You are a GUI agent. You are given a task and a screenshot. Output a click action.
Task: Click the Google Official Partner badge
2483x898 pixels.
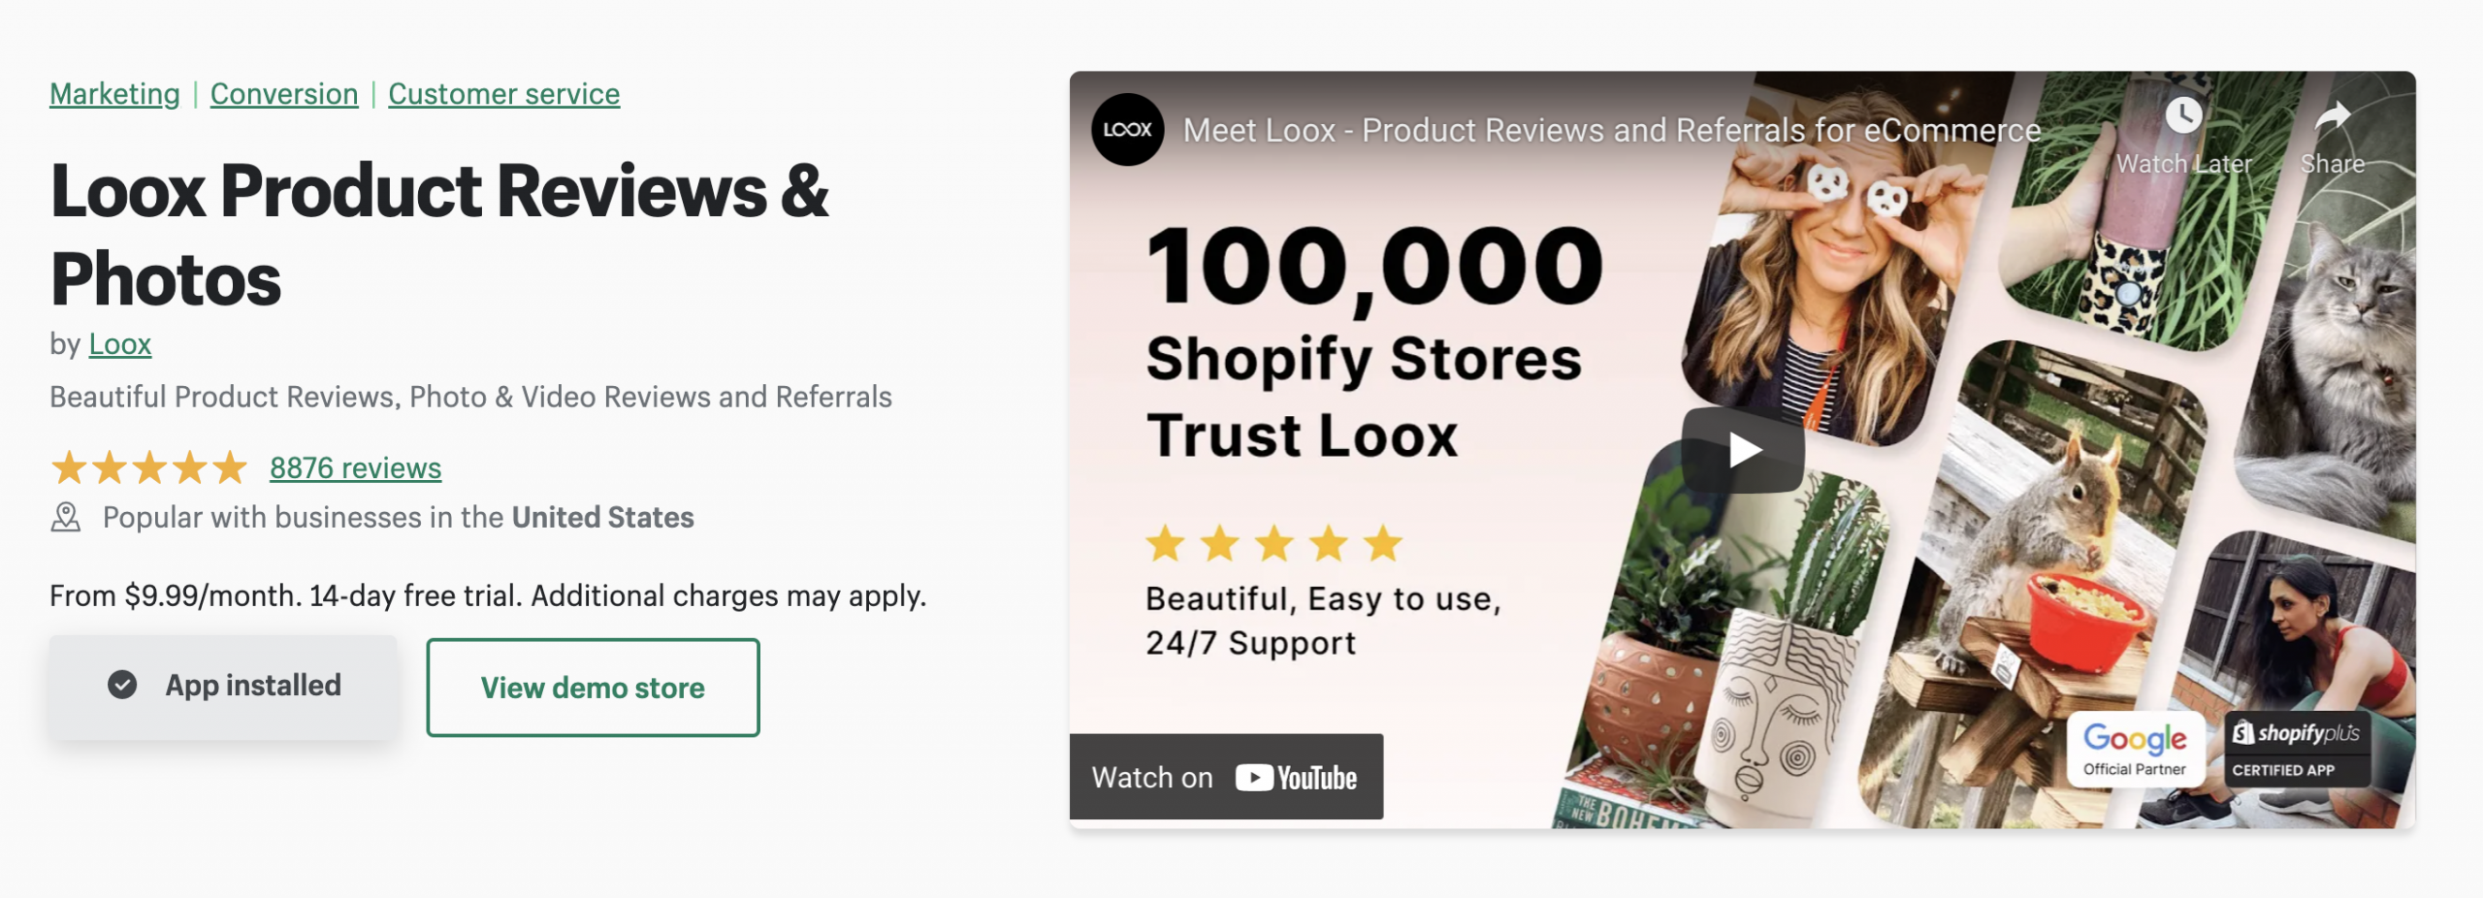[2134, 749]
